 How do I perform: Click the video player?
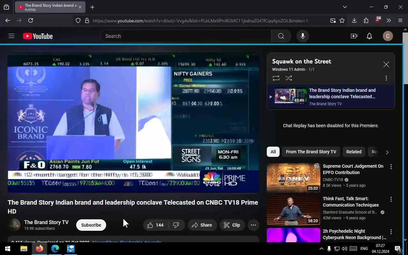[x=133, y=123]
